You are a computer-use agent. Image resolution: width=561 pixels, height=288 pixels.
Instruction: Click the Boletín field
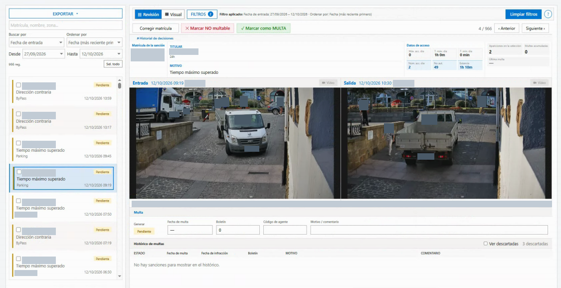coord(238,230)
